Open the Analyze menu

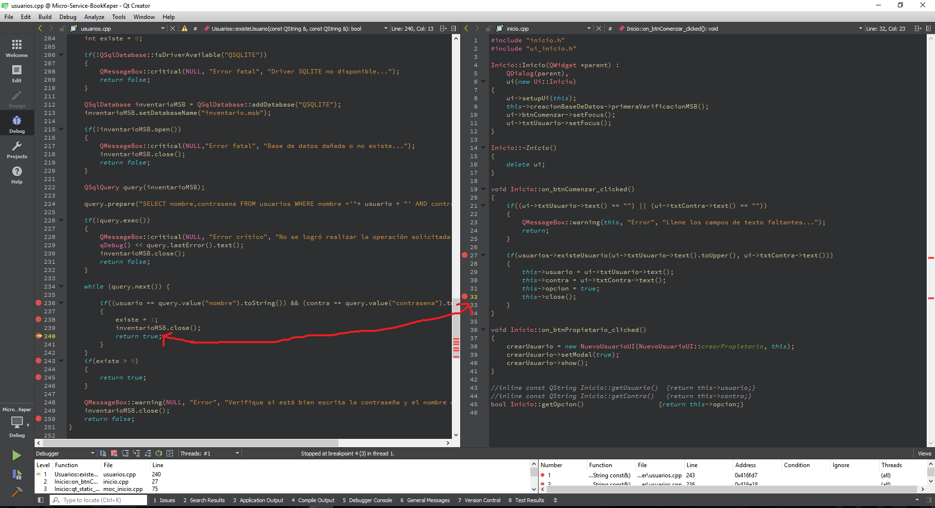click(x=94, y=17)
